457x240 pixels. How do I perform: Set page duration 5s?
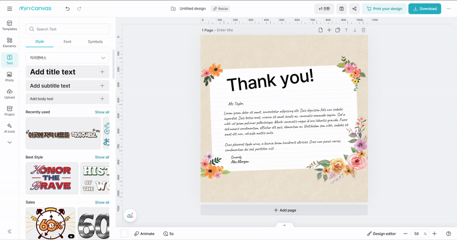coord(169,234)
